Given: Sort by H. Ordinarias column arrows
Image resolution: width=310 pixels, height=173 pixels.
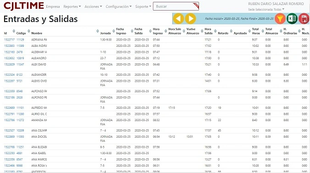Looking at the screenshot, I should pyautogui.click(x=299, y=31).
